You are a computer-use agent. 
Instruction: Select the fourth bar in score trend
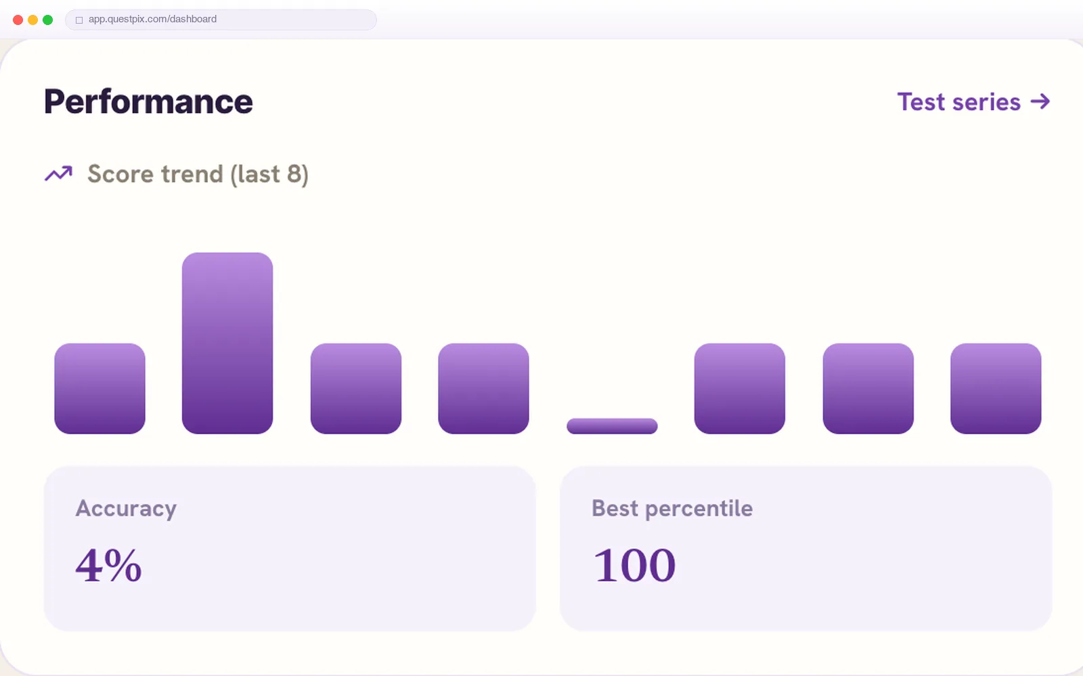[x=484, y=389]
